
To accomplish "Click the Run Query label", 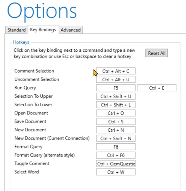I will tap(25, 88).
